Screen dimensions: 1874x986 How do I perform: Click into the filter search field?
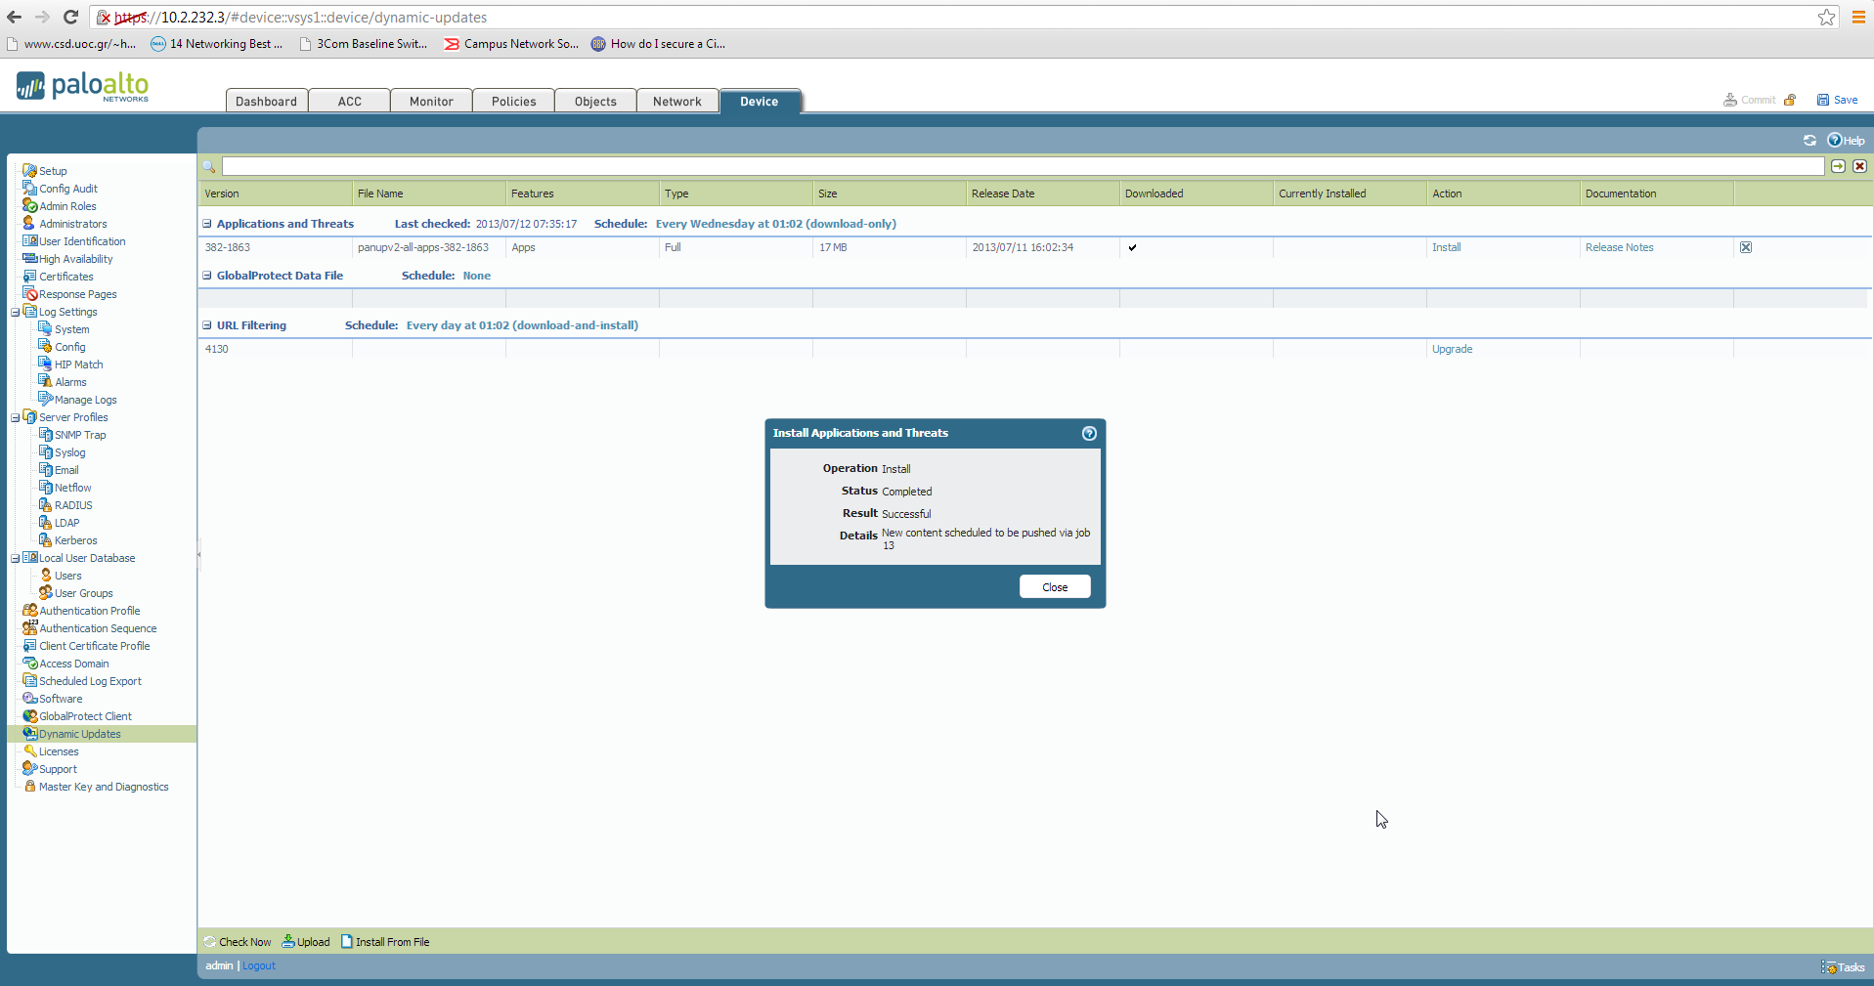click(x=1022, y=166)
